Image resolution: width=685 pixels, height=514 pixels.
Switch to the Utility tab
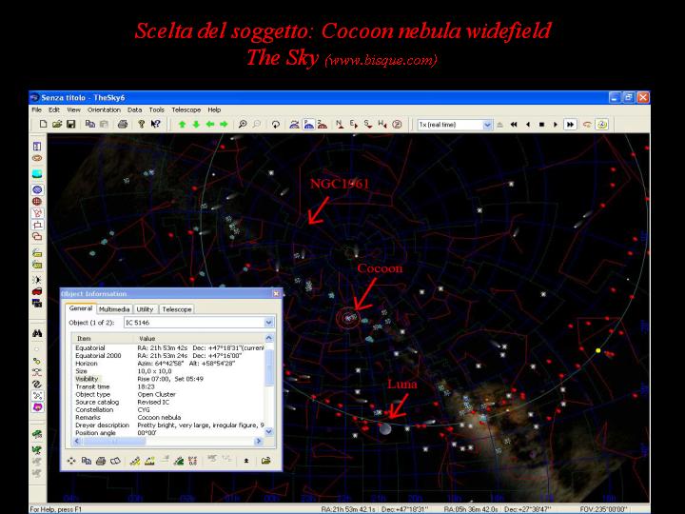coord(145,309)
